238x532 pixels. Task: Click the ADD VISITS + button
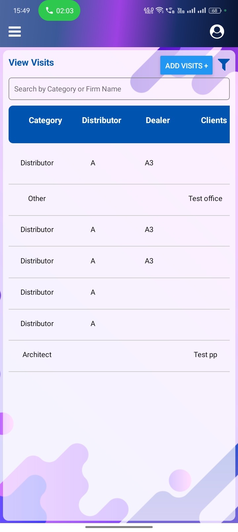tap(186, 65)
